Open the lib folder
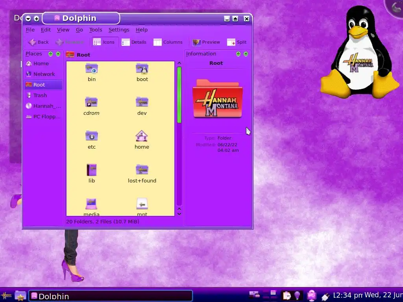 pyautogui.click(x=91, y=174)
